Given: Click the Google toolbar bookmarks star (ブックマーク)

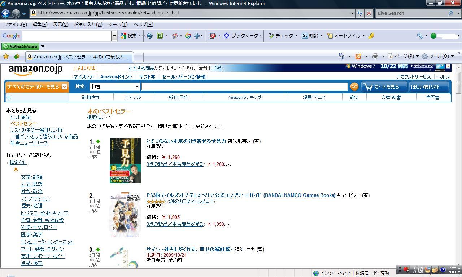Looking at the screenshot, I should tap(226, 35).
